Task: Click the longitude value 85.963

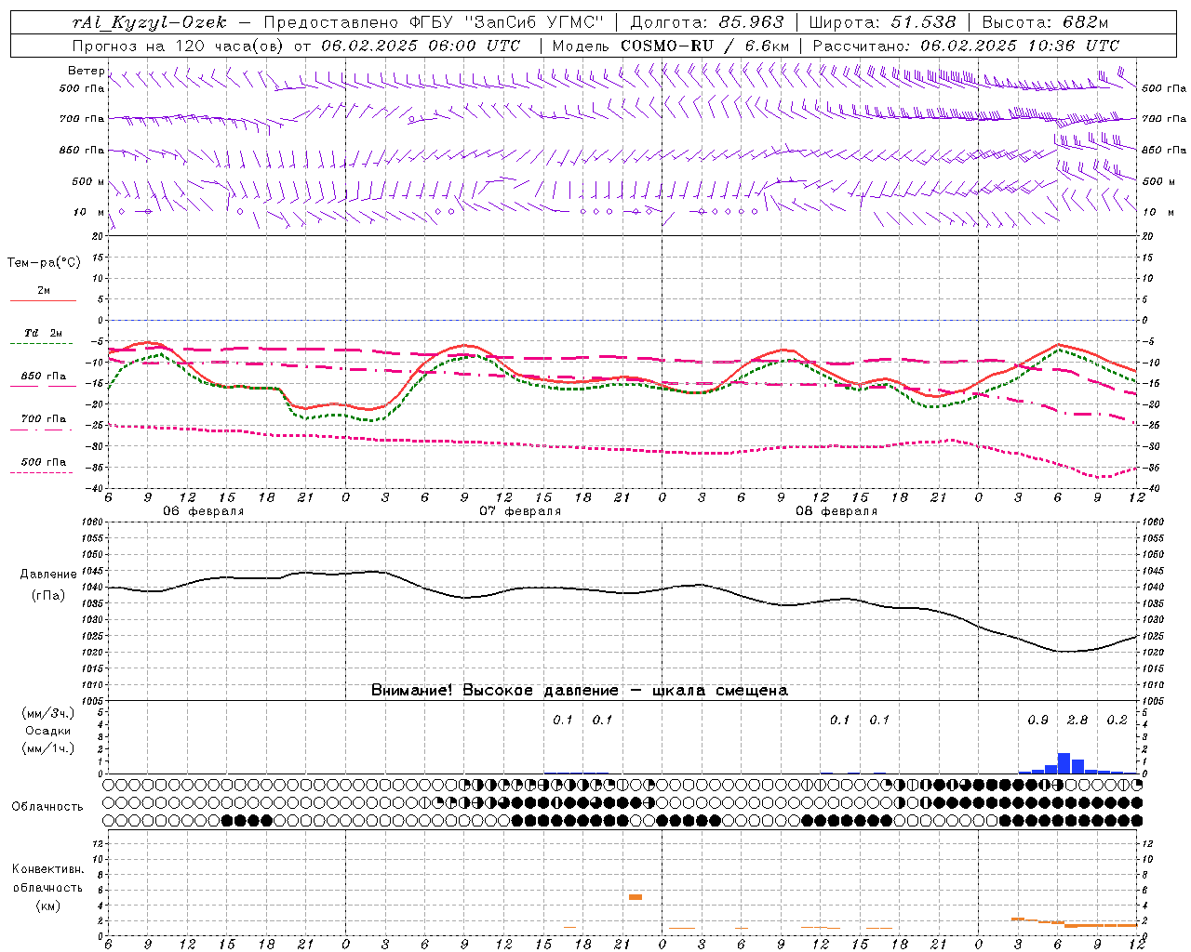Action: pos(753,22)
